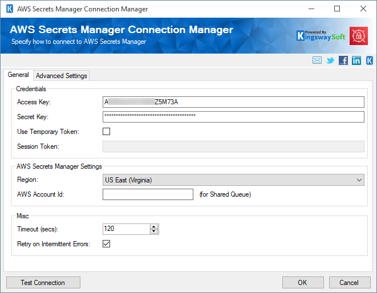Enable the Use Temporary Token checkbox
Image resolution: width=377 pixels, height=293 pixels.
pos(106,132)
